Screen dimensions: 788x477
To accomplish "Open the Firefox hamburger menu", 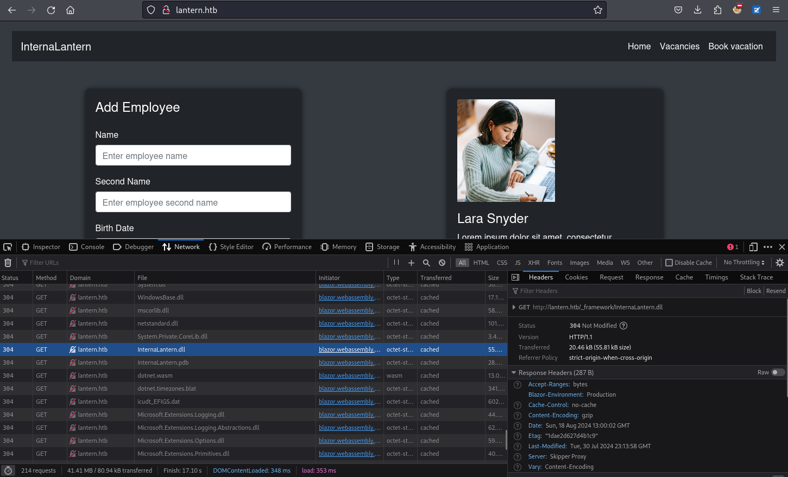I will [776, 10].
